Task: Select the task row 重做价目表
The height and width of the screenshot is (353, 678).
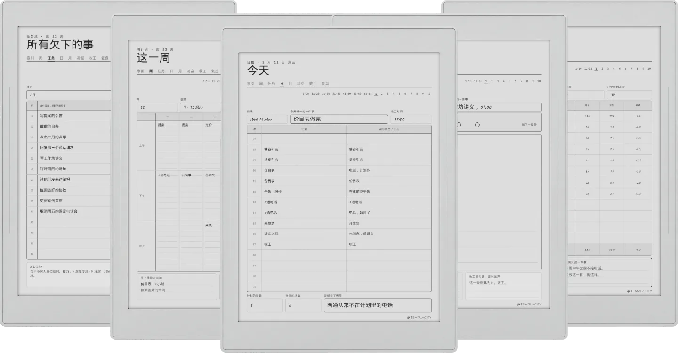Action: (x=69, y=127)
